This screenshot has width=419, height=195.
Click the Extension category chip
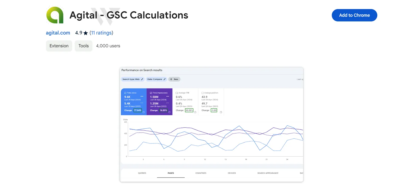click(x=59, y=46)
